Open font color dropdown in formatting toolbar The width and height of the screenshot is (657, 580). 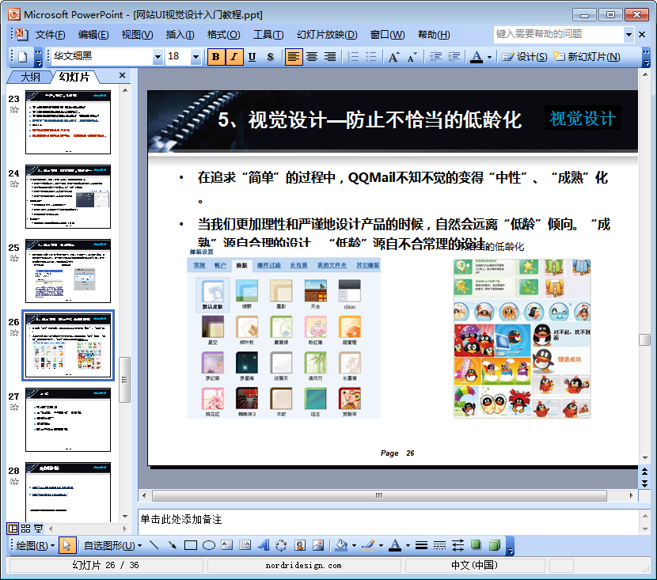(x=489, y=57)
